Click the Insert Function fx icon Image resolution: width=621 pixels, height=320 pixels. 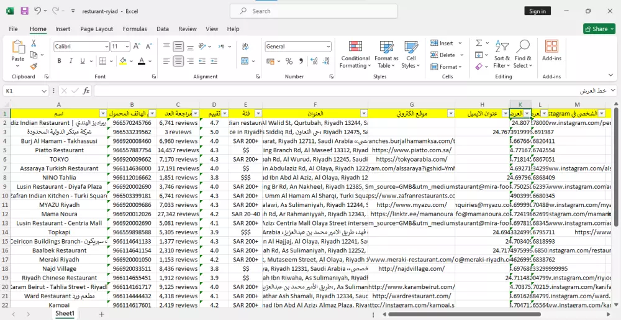point(86,91)
